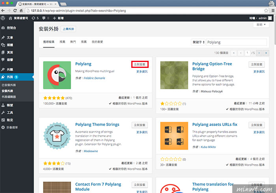Click the plugin search field containing Polylang
The height and width of the screenshot is (193, 276).
point(237,42)
